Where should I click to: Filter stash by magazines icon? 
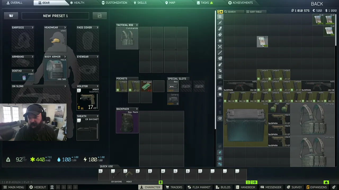click(220, 29)
